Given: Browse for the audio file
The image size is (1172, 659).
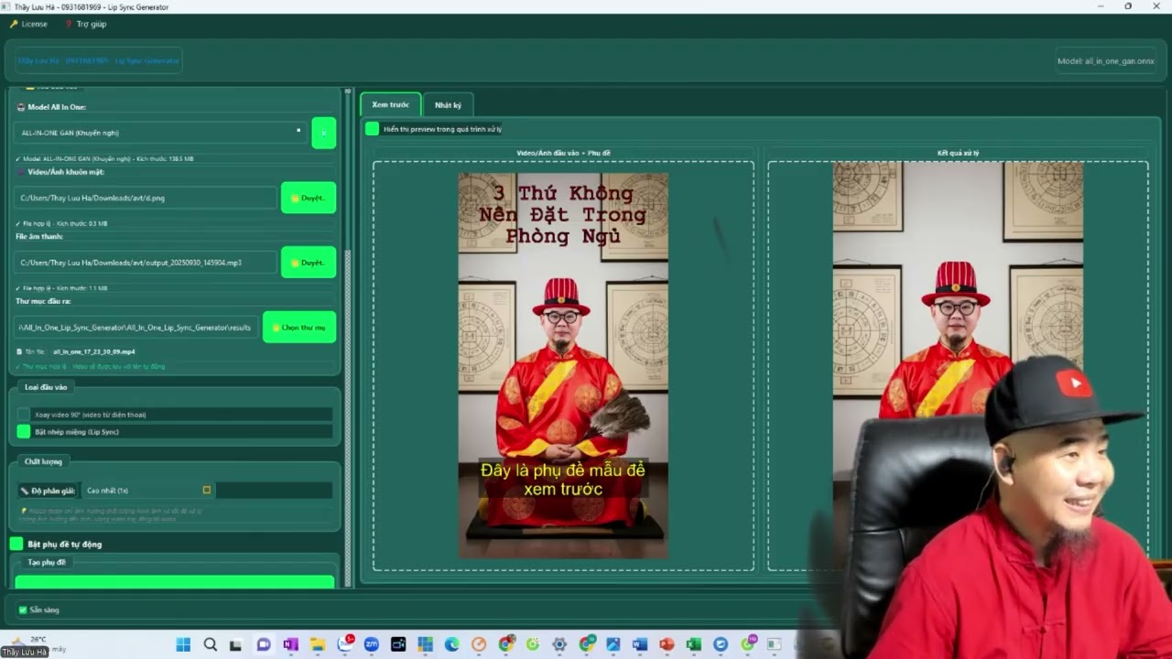Looking at the screenshot, I should pos(309,263).
